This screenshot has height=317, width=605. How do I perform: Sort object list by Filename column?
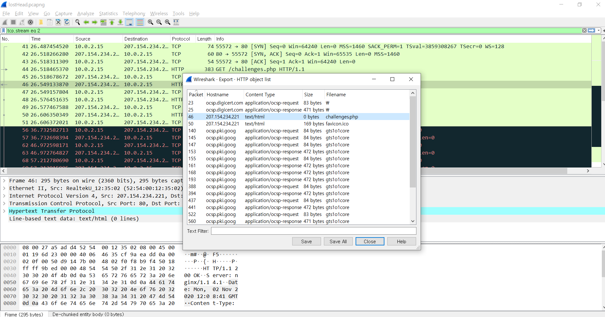(367, 94)
